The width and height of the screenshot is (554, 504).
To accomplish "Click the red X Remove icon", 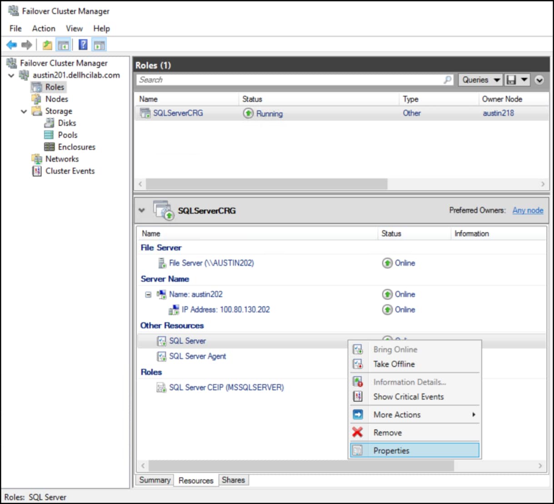I will click(358, 432).
